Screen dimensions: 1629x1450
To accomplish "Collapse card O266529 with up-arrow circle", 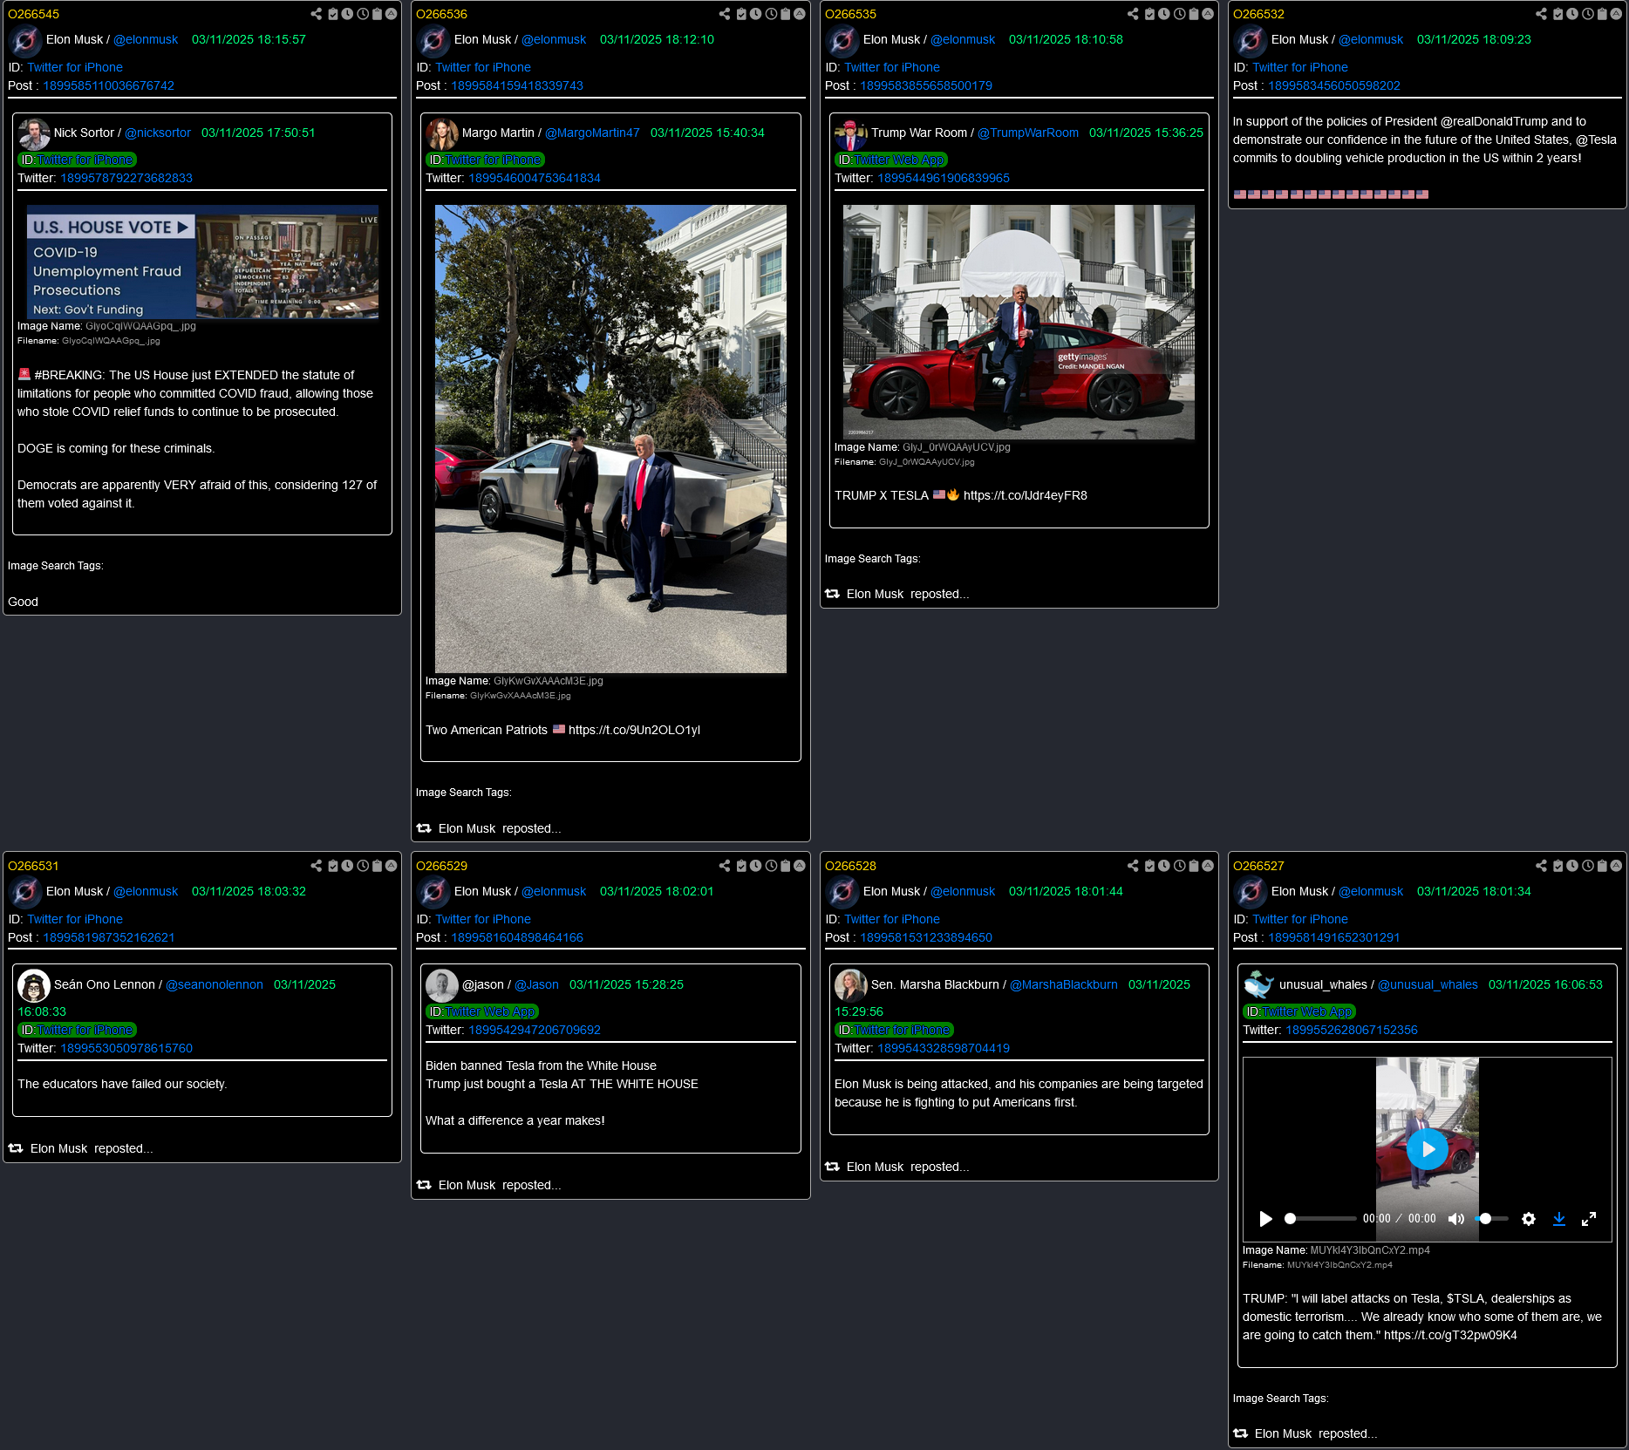I will click(799, 866).
